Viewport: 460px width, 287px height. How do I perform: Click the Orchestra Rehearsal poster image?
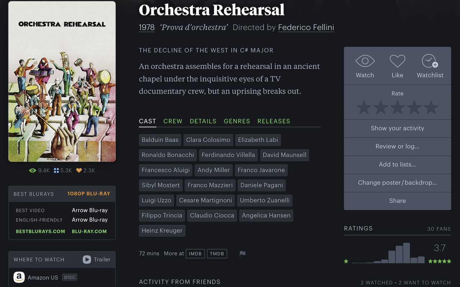pyautogui.click(x=62, y=81)
